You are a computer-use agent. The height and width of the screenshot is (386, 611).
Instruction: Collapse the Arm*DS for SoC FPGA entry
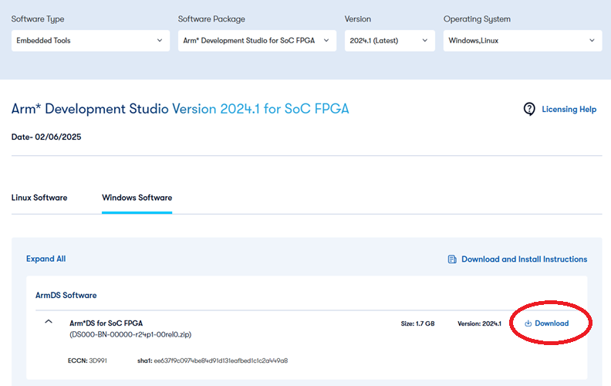coord(49,322)
